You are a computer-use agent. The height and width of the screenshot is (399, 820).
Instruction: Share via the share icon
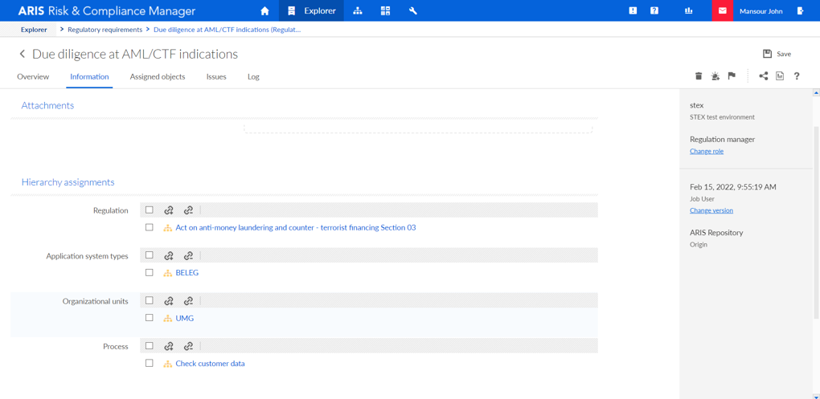tap(764, 76)
